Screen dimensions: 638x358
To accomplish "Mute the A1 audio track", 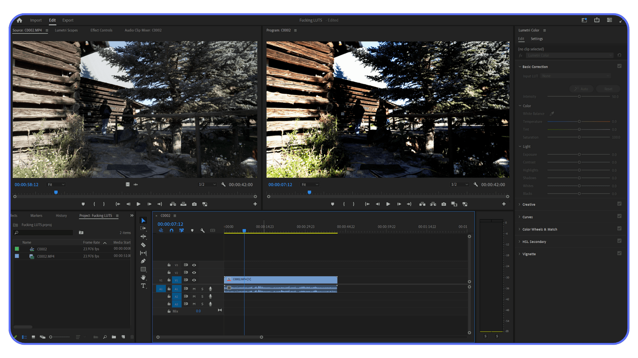I will point(194,289).
